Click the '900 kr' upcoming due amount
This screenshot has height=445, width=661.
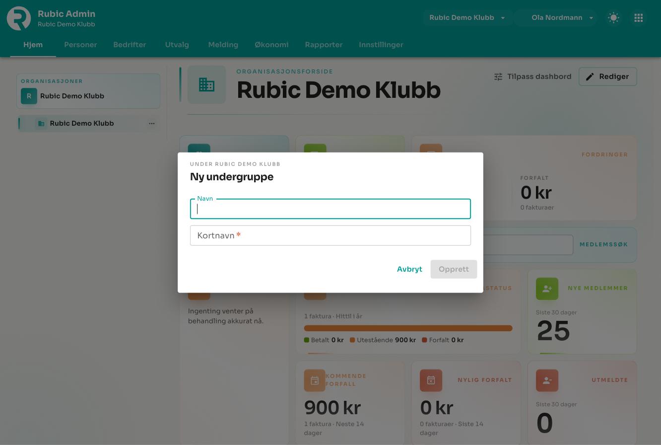point(332,408)
